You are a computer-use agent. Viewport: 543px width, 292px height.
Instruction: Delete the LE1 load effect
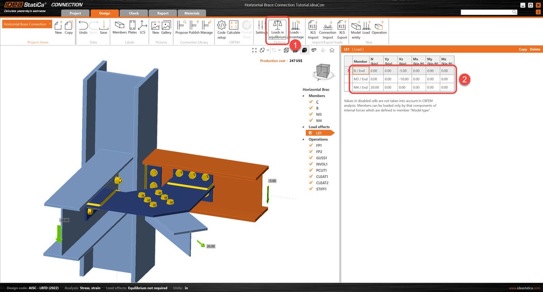point(536,49)
